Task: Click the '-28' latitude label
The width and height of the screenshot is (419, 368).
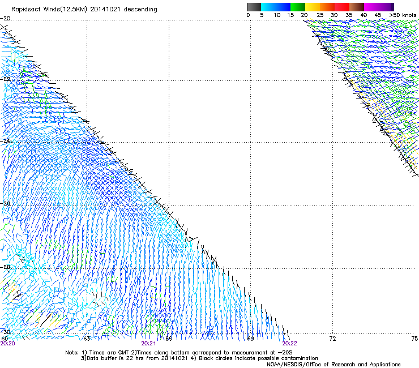Action: (x=5, y=267)
